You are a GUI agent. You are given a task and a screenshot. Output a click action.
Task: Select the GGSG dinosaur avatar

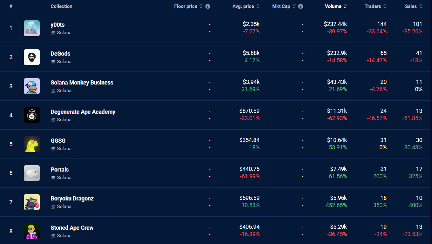[x=32, y=144]
